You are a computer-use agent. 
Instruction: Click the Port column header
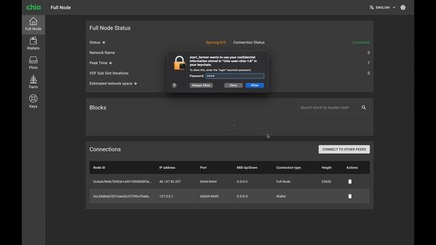[x=203, y=167]
